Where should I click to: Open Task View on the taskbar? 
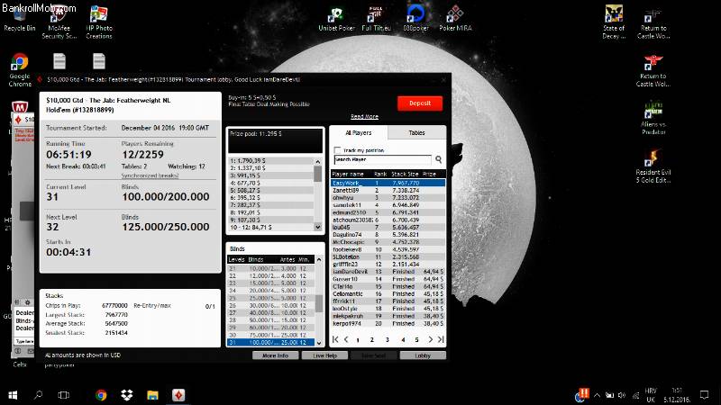[63, 395]
